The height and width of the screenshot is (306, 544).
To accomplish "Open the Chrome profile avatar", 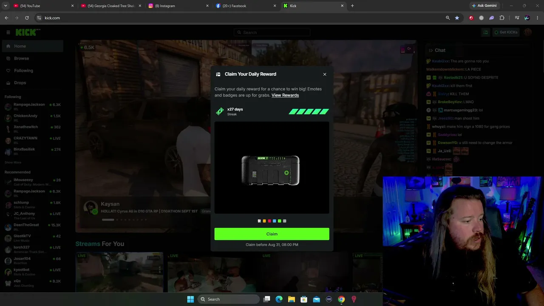I will coord(527,18).
